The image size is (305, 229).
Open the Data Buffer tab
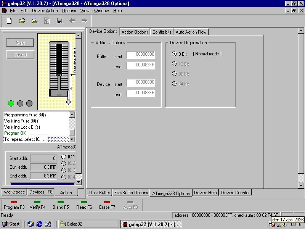(100, 193)
